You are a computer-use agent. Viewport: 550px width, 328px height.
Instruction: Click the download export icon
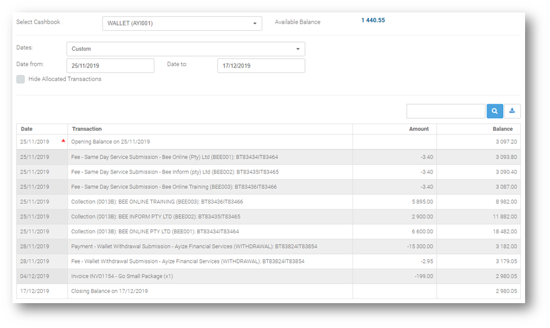512,111
